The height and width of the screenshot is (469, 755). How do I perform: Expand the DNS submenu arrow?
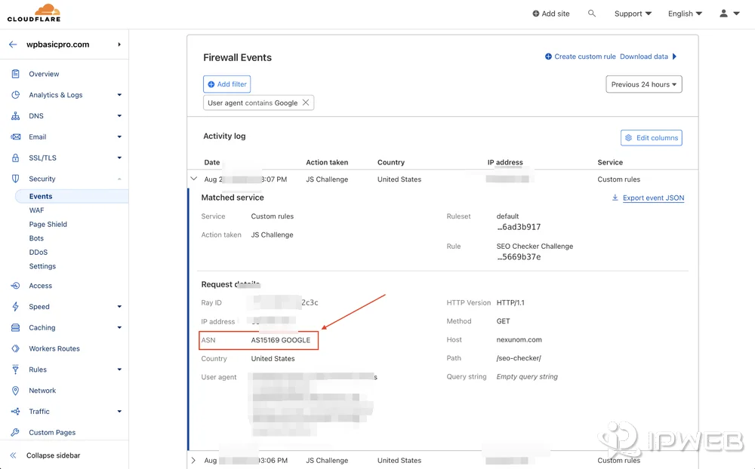(119, 116)
